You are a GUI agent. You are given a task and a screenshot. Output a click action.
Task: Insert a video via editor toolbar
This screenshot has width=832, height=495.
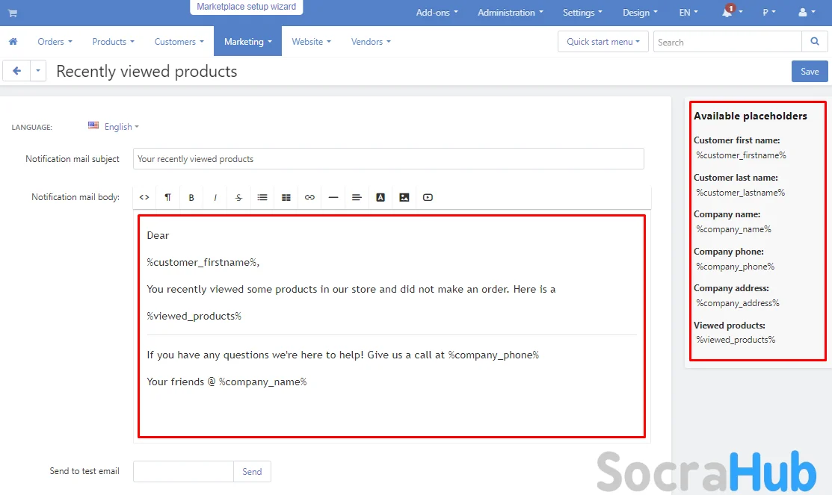tap(428, 197)
